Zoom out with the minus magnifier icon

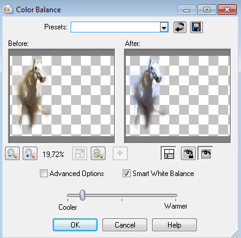point(12,153)
